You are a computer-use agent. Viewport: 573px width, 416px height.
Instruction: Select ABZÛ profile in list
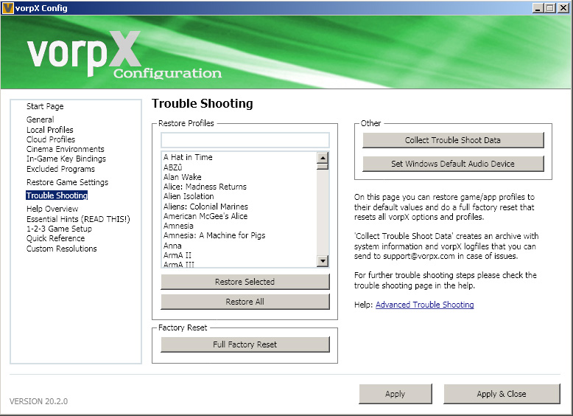172,167
